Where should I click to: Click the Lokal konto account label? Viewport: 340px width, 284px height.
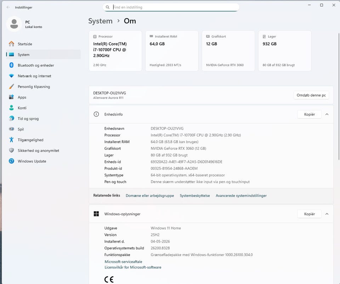(x=34, y=27)
